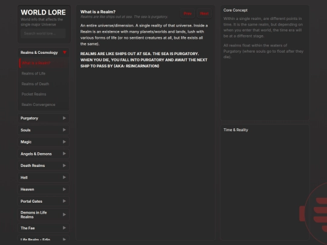This screenshot has width=327, height=245.
Task: Collapse the Realms & Cosmology section arrow
Action: pyautogui.click(x=64, y=53)
